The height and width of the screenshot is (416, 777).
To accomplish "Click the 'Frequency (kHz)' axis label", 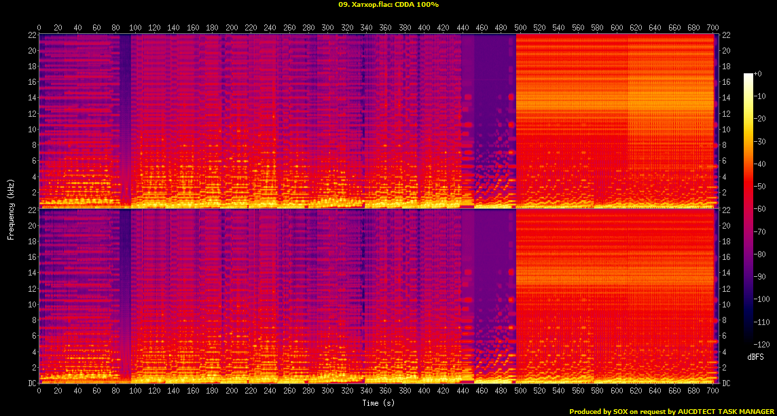I will pos(11,208).
